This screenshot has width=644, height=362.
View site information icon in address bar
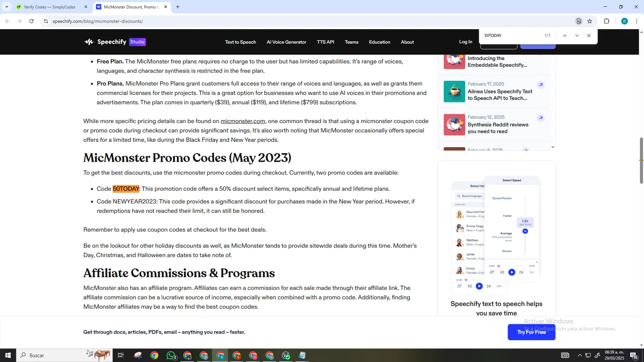[46, 21]
